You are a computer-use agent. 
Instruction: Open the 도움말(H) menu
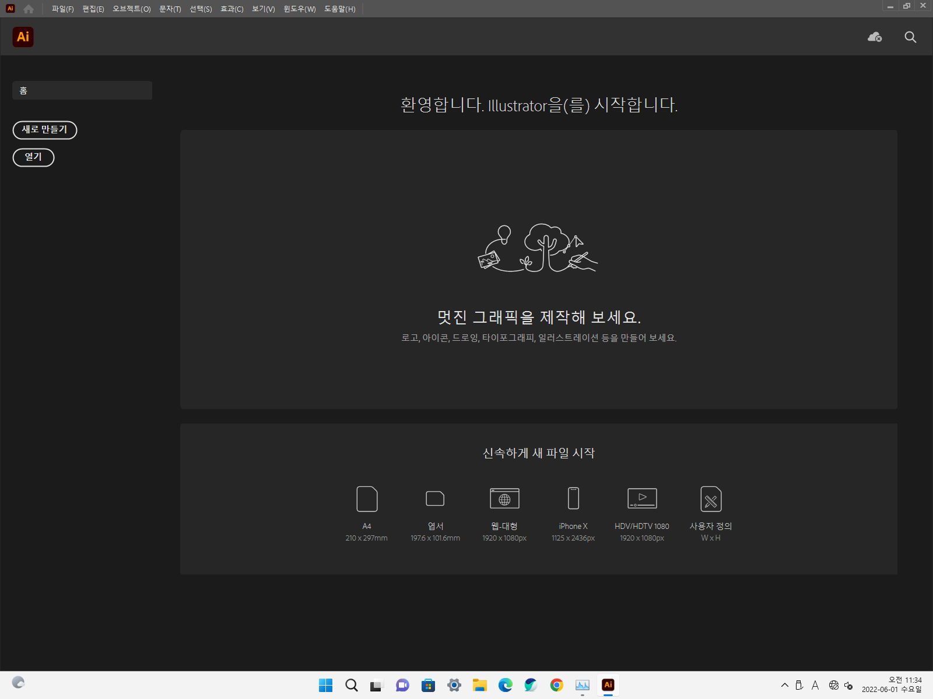[x=340, y=9]
